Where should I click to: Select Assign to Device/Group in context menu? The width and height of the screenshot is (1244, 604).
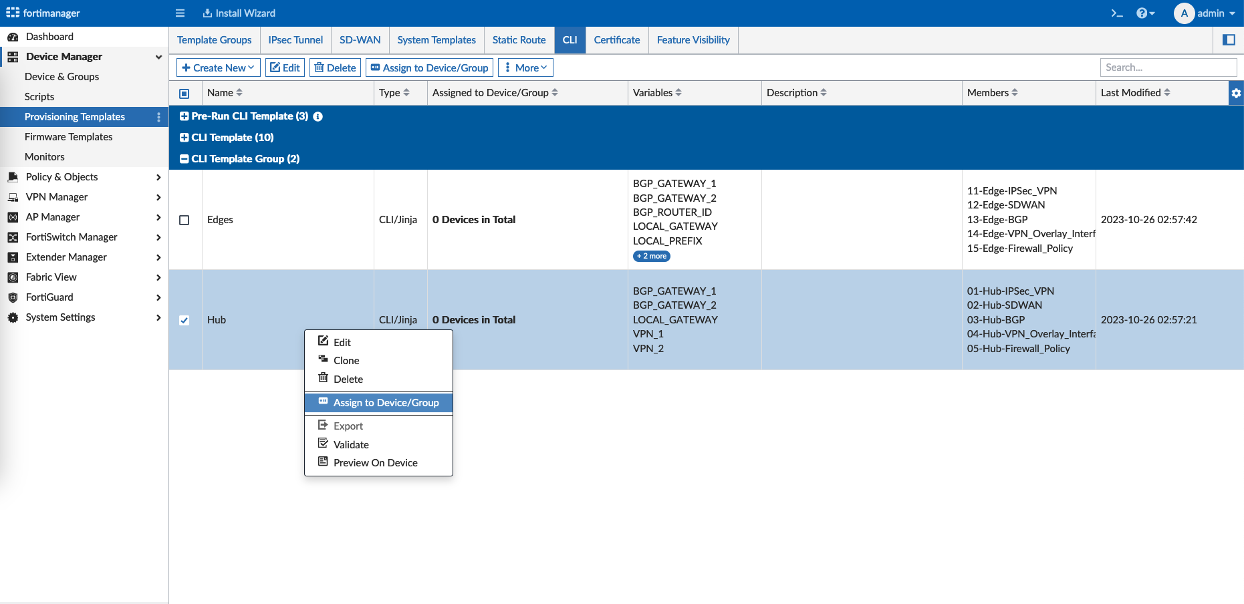[x=386, y=402]
